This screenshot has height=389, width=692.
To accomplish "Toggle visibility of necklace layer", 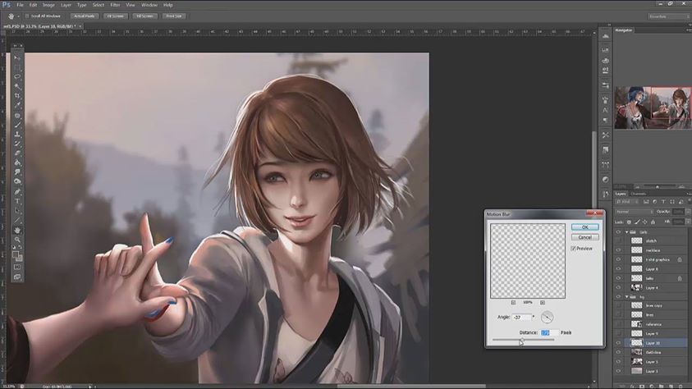I will [x=618, y=250].
